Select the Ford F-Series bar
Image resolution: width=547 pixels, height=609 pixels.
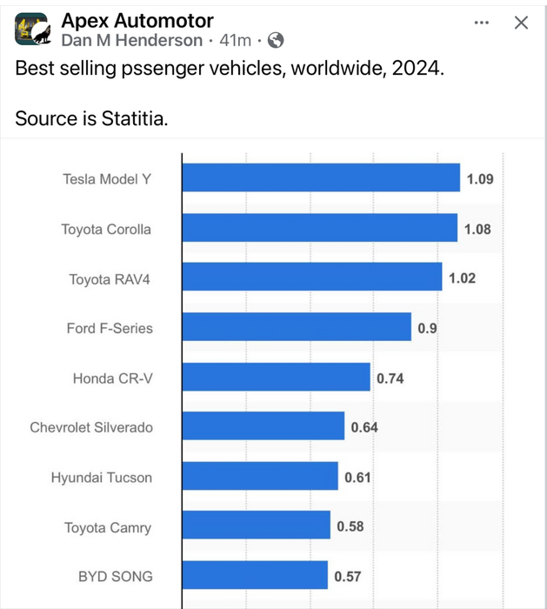click(297, 328)
